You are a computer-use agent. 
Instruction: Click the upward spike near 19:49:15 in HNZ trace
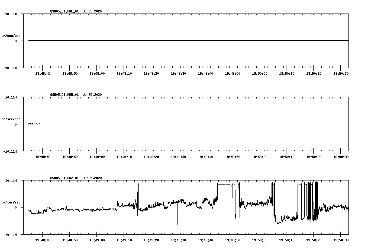pos(138,195)
